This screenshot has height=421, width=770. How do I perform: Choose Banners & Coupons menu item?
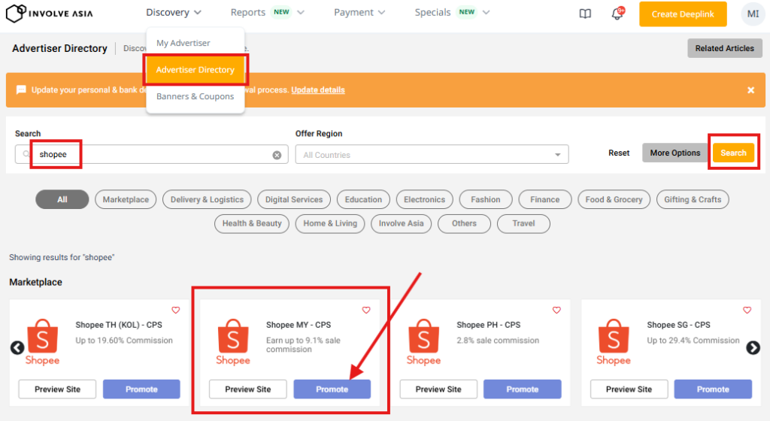pos(195,96)
